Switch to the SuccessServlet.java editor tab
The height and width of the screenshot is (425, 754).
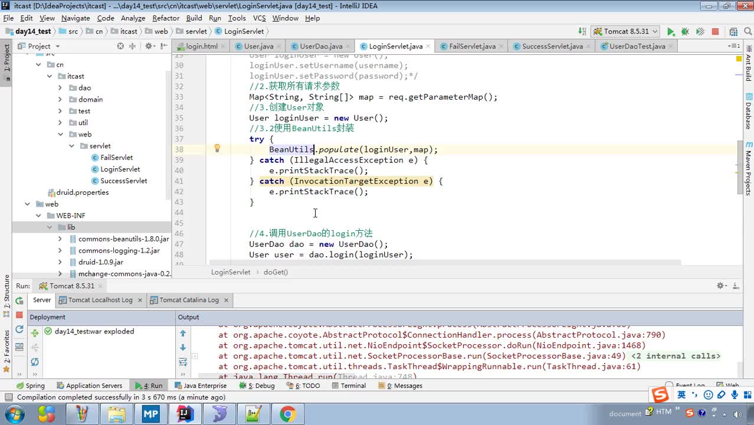(x=552, y=46)
